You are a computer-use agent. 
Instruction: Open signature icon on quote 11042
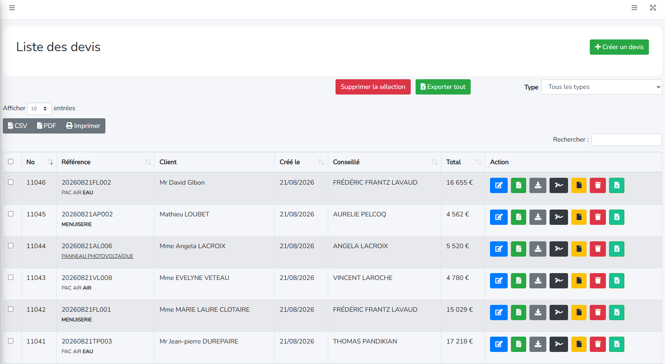pyautogui.click(x=559, y=313)
